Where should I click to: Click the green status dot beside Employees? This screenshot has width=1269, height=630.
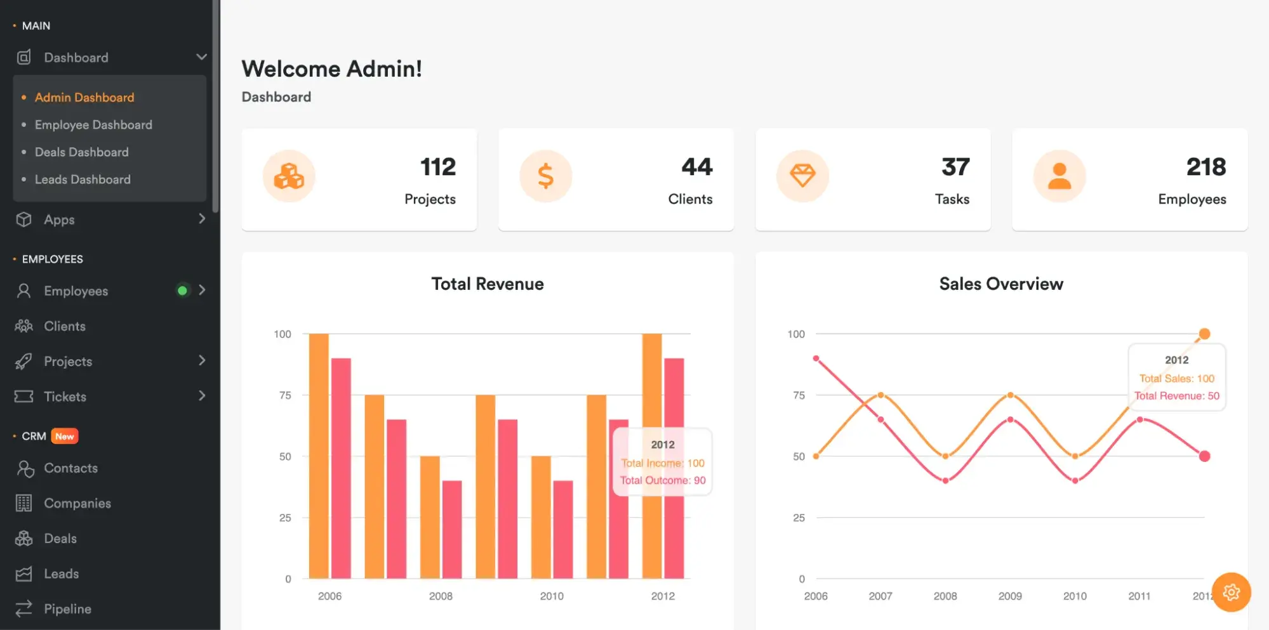pyautogui.click(x=182, y=291)
